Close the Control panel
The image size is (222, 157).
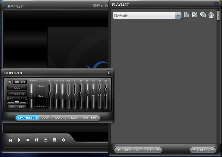109,73
